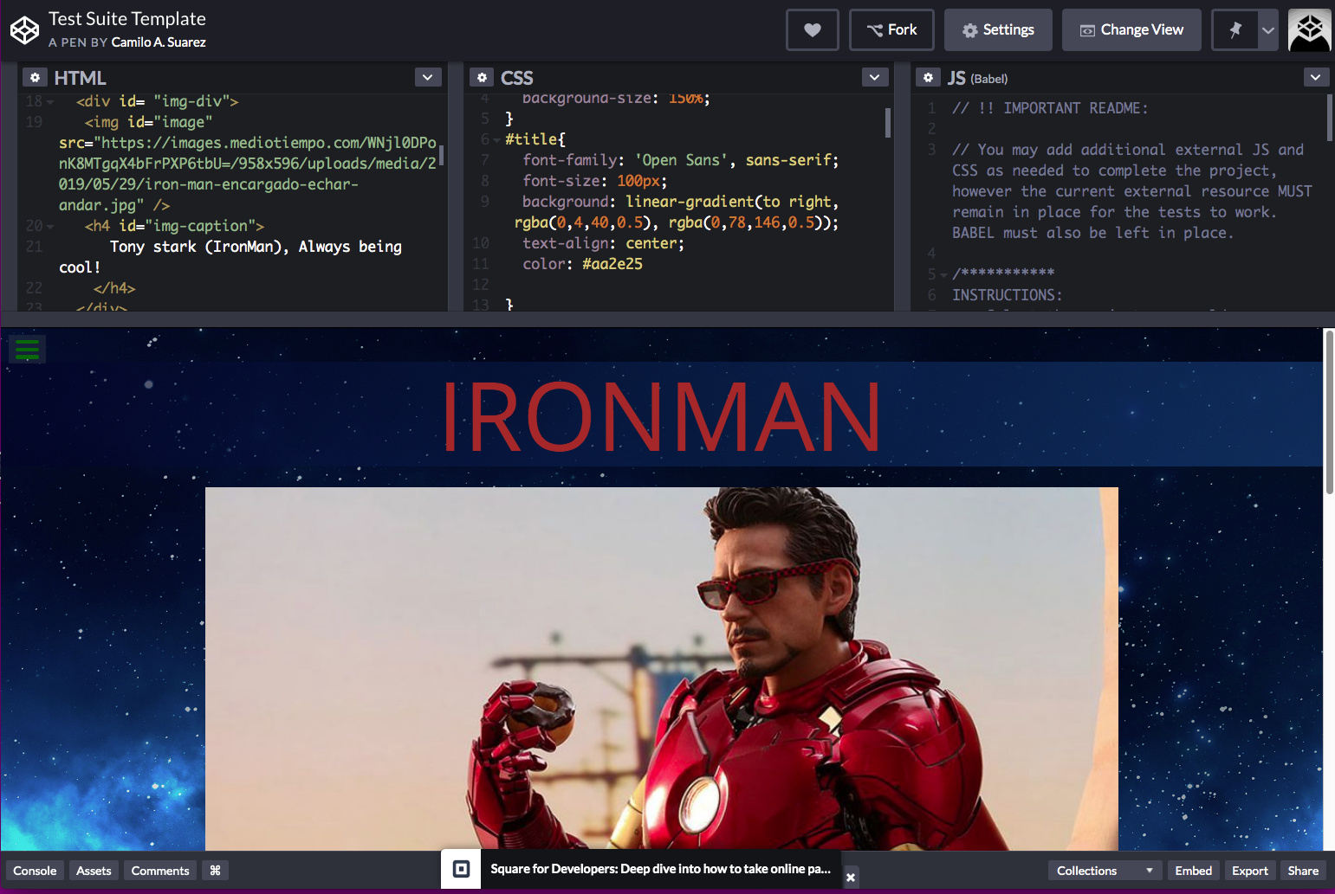Click the JS (Babel) panel title
Screen dimensions: 1335x894
[x=977, y=78]
